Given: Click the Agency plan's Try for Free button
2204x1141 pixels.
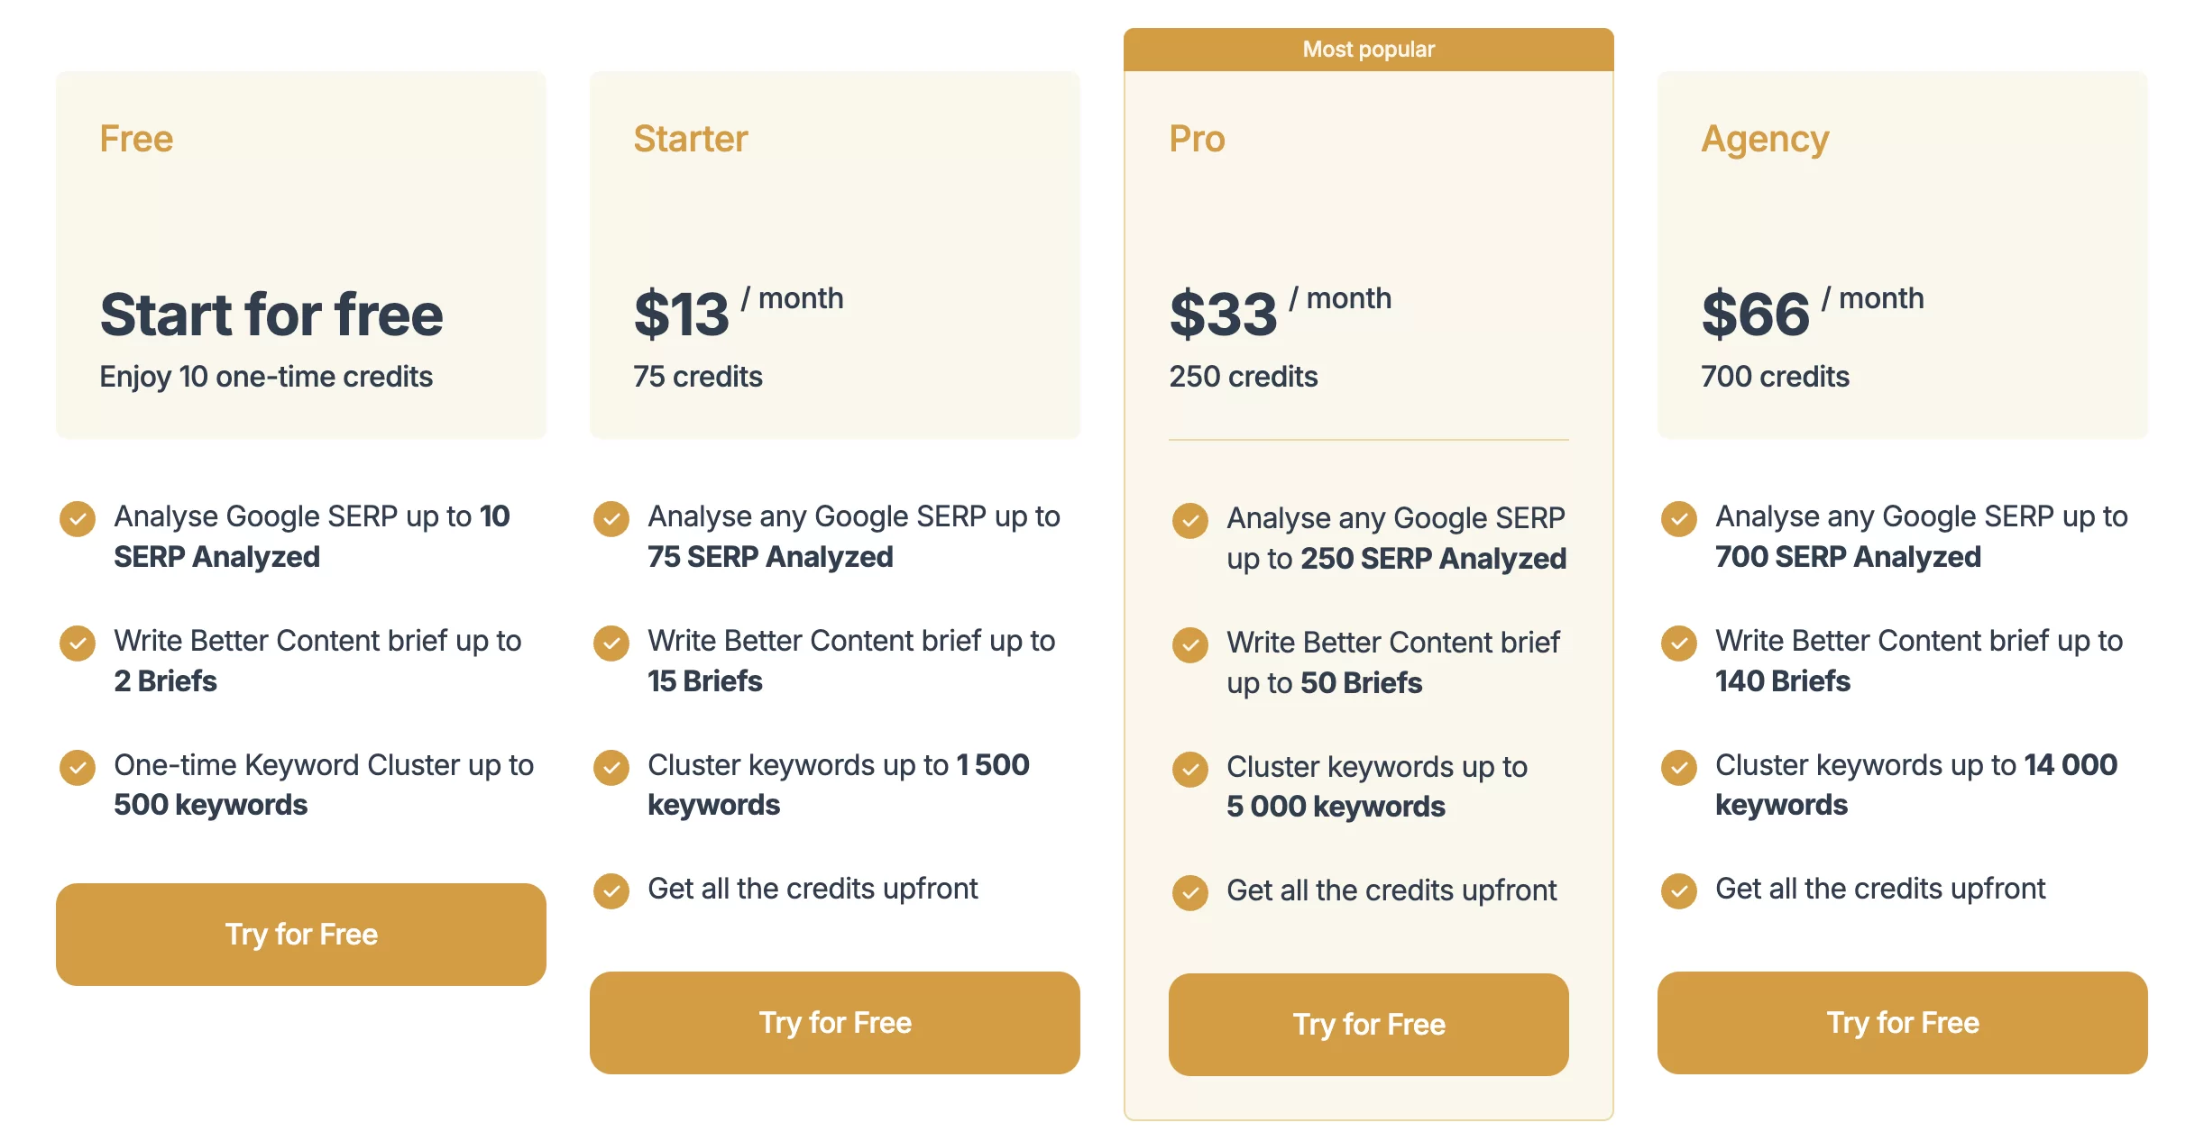Looking at the screenshot, I should pyautogui.click(x=1902, y=1022).
